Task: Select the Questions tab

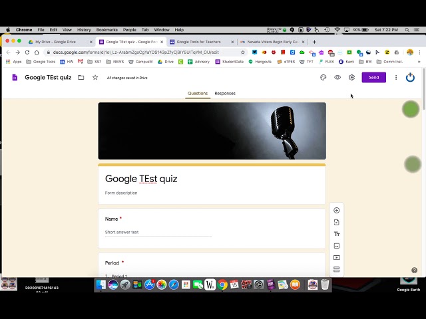Action: click(198, 93)
